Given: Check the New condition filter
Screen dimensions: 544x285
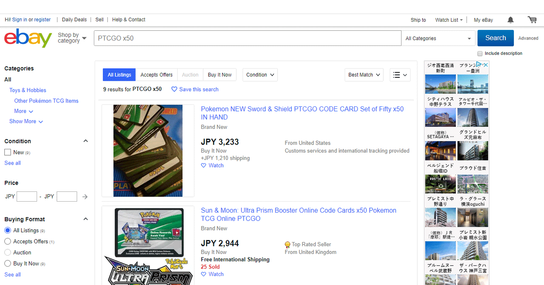Looking at the screenshot, I should (8, 152).
